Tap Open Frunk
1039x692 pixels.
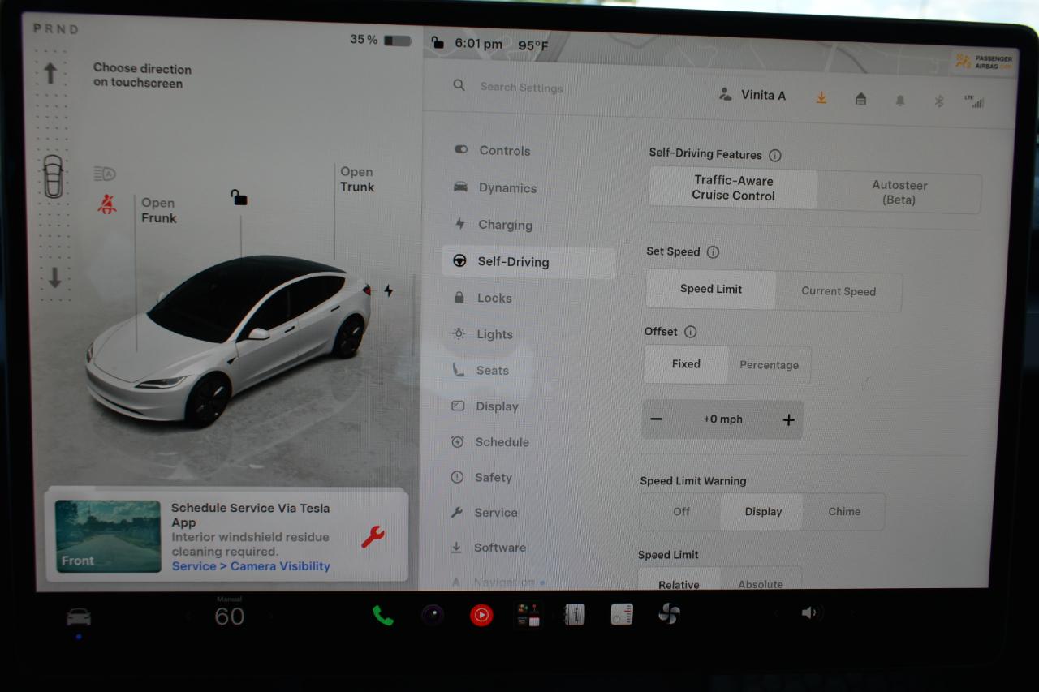(158, 211)
